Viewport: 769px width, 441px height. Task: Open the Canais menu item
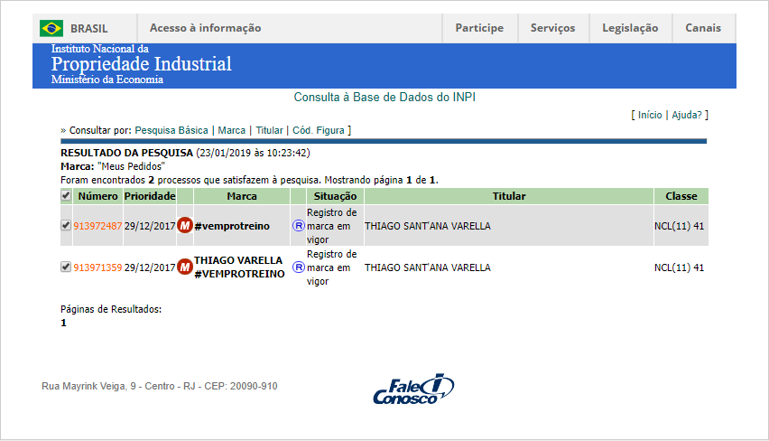[703, 28]
